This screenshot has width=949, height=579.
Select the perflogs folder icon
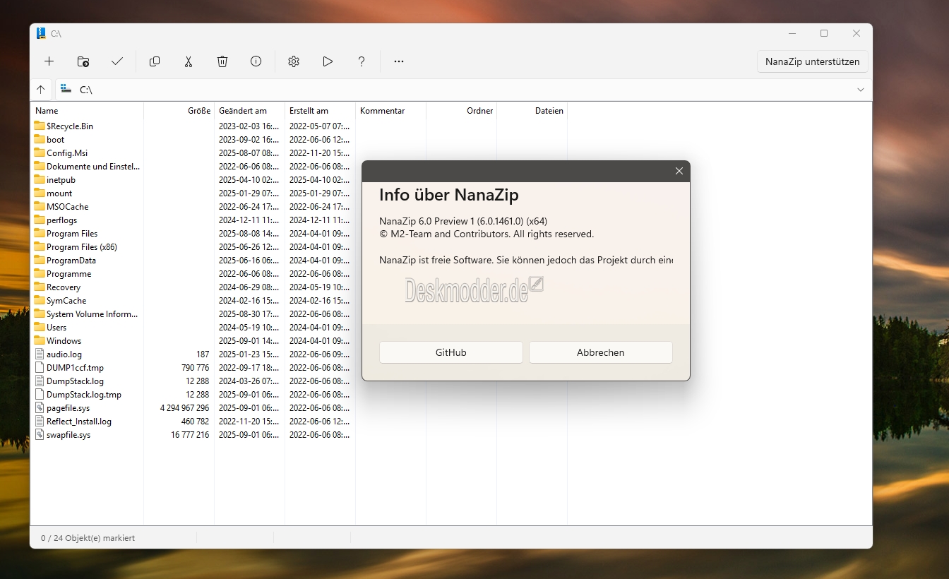pos(40,220)
